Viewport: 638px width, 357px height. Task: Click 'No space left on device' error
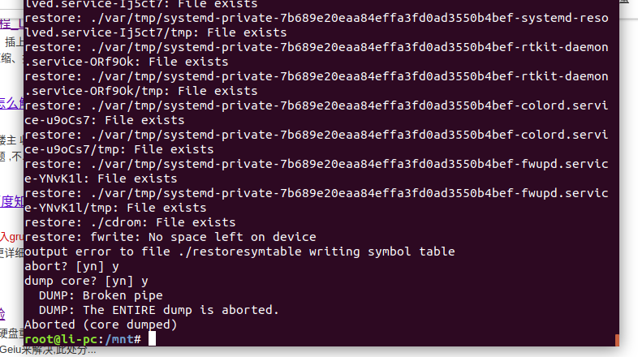[232, 237]
